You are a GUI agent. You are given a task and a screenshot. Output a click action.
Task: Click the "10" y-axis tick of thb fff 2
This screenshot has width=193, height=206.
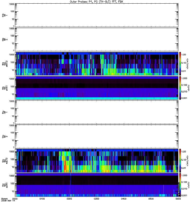click(13, 44)
